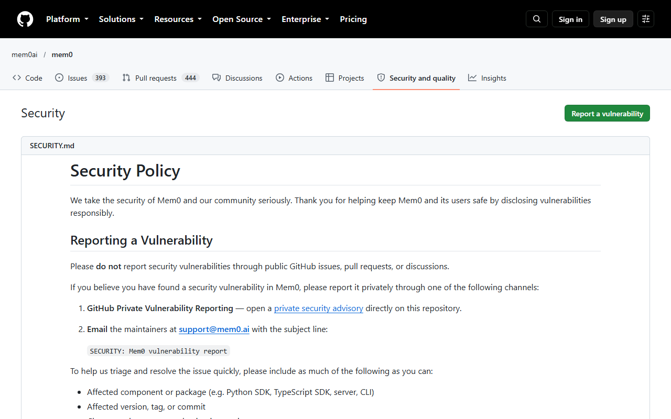Open the Pricing page
The image size is (671, 419).
click(x=353, y=19)
